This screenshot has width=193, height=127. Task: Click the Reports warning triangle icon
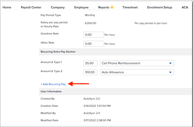[112, 7]
